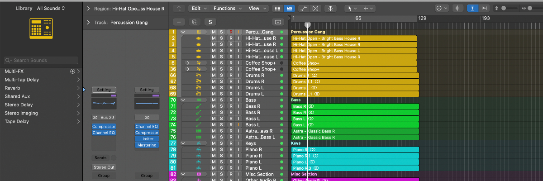The height and width of the screenshot is (181, 543).
Task: Click the catch playhead icon
Action: pos(331,8)
